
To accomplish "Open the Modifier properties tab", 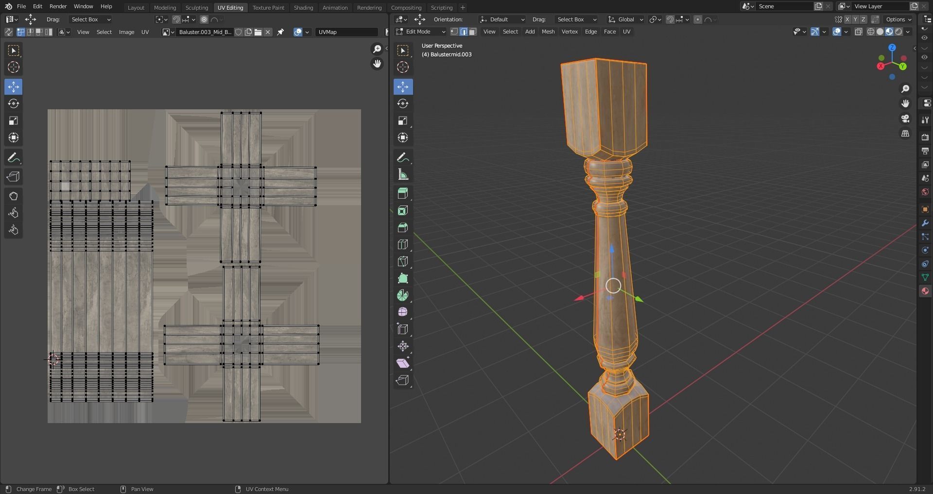I will coord(925,223).
